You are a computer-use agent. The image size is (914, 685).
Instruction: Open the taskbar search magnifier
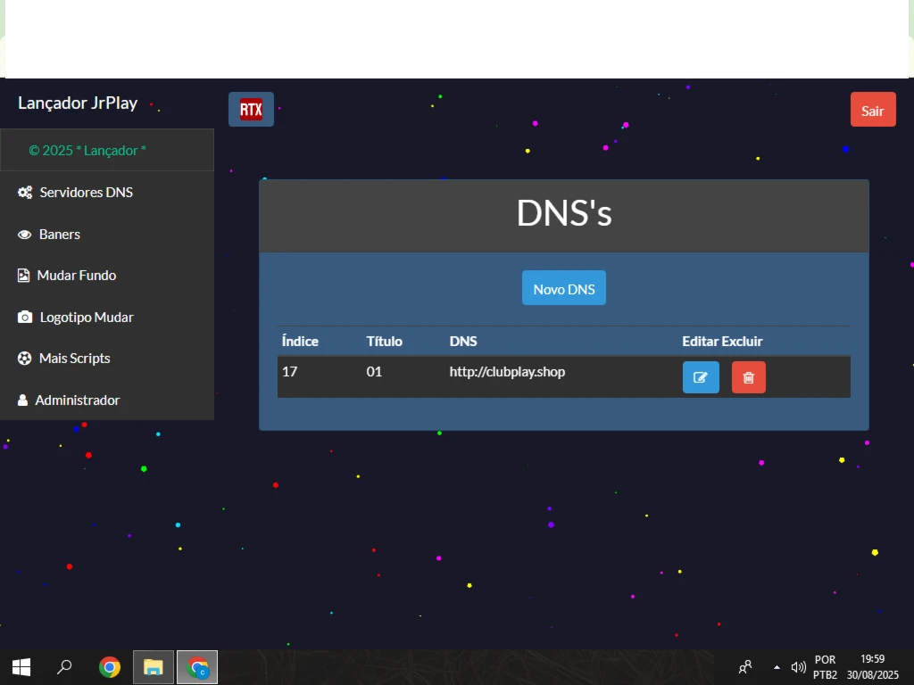coord(64,667)
